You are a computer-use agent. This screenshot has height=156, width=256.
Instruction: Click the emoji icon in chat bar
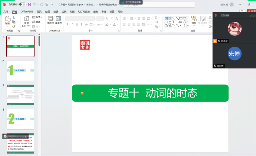5,136
